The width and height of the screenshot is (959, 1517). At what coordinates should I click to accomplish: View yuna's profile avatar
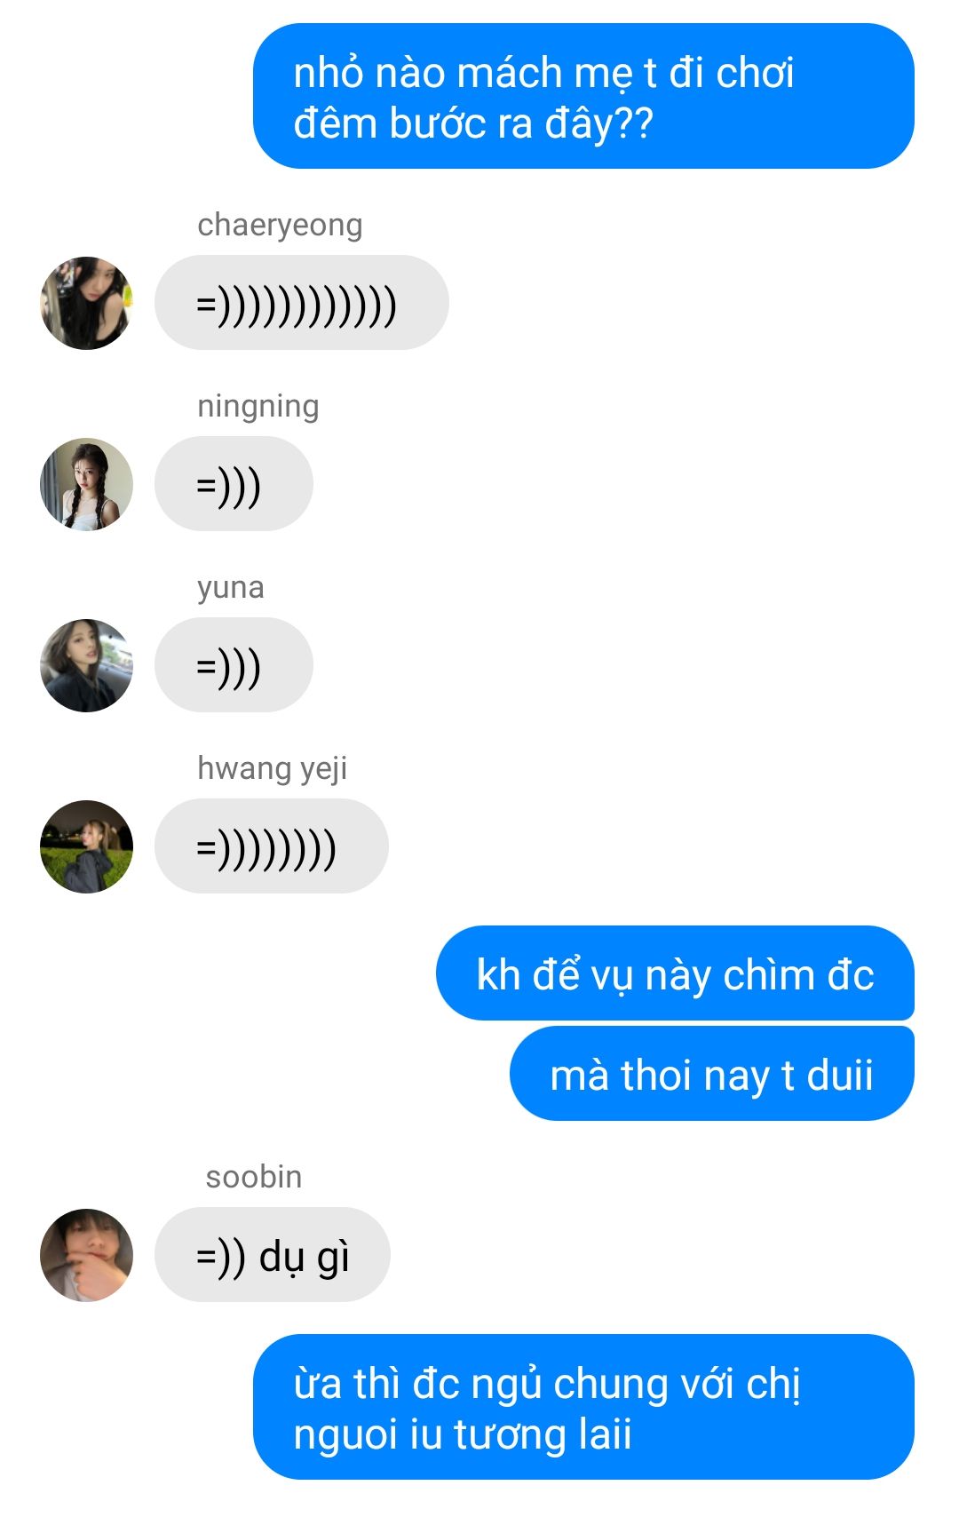tap(86, 665)
